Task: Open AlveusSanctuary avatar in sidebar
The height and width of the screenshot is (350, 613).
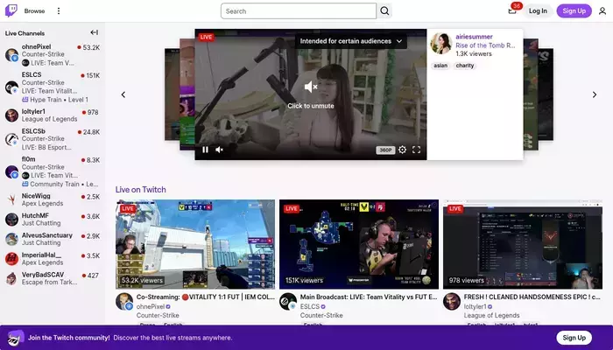Action: [11, 239]
